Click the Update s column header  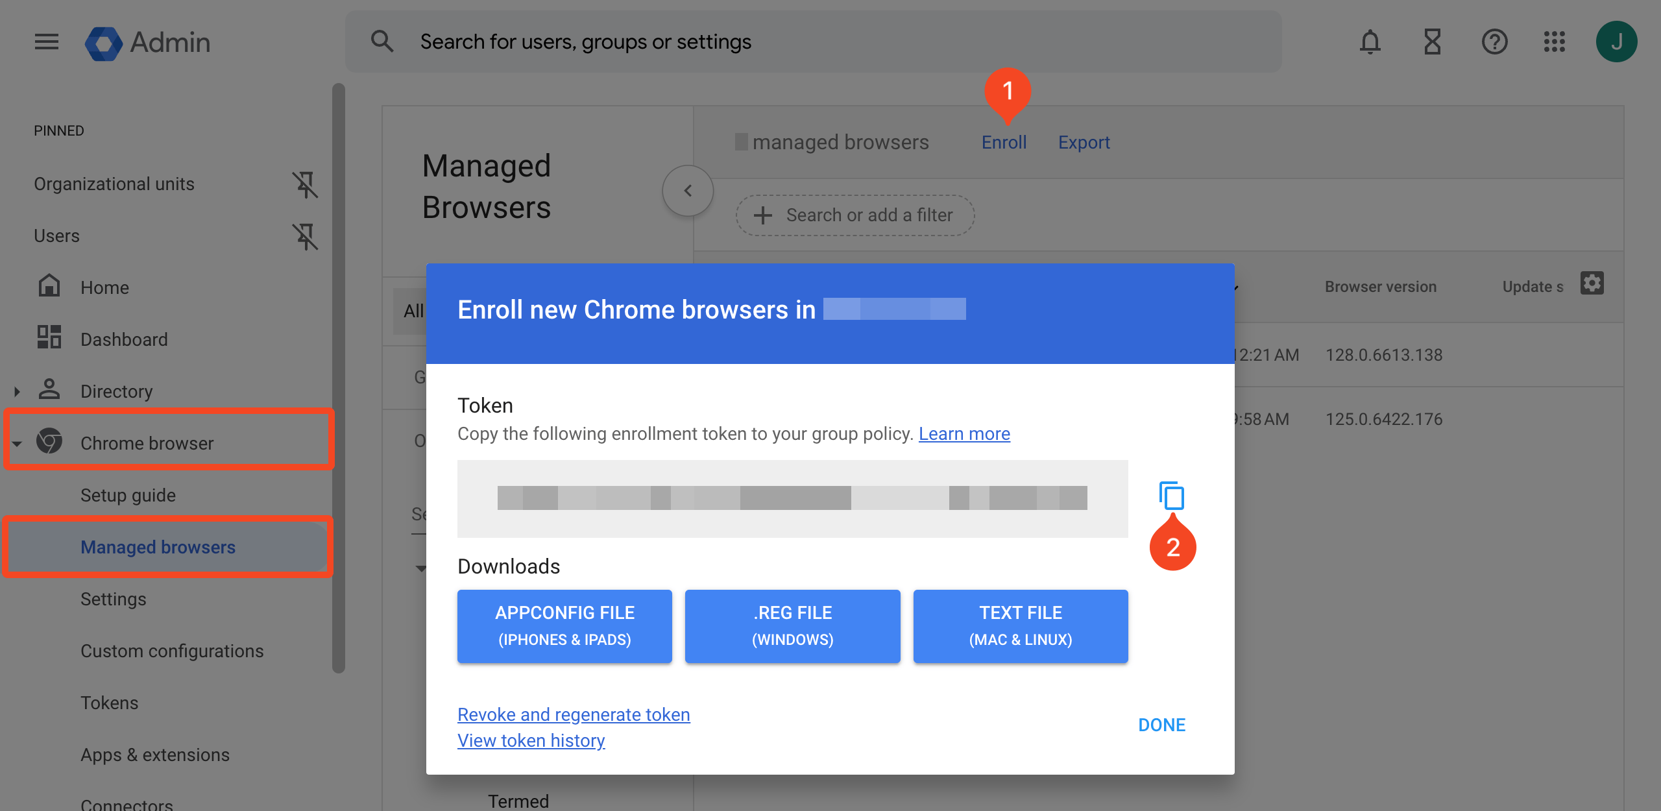pos(1533,287)
